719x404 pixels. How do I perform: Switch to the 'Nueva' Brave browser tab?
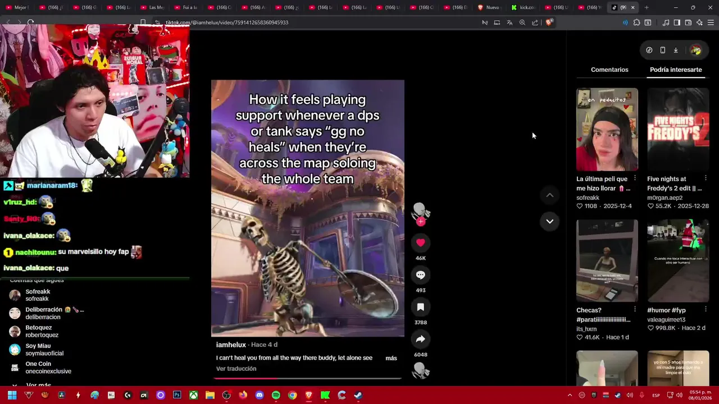[489, 7]
